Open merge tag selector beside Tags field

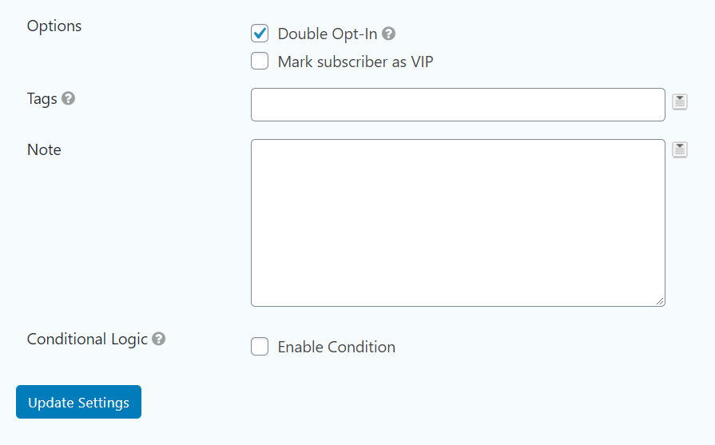pos(679,101)
